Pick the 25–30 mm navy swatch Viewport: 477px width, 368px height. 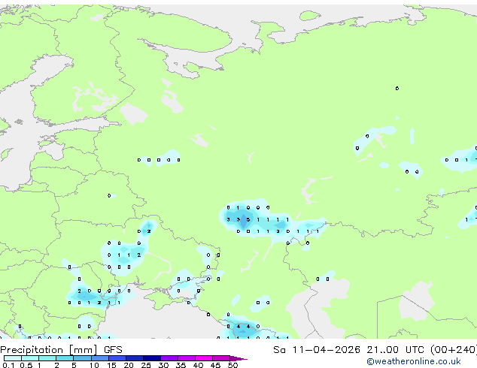(x=152, y=358)
